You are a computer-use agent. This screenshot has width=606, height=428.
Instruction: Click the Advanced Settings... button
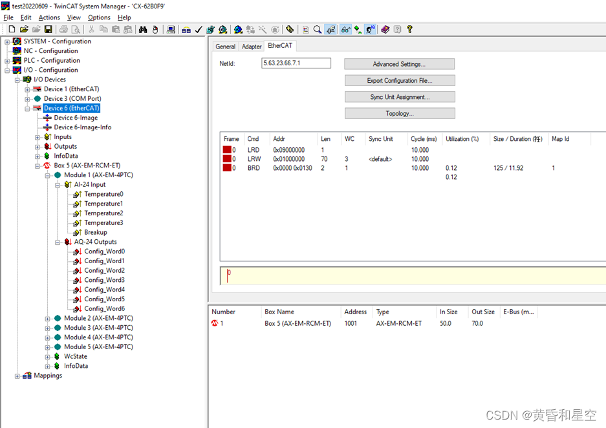[x=399, y=64]
